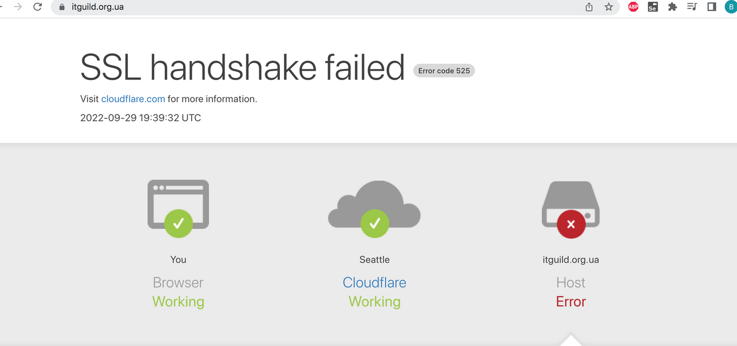The image size is (737, 346).
Task: Open the media controls icon
Action: 692,7
